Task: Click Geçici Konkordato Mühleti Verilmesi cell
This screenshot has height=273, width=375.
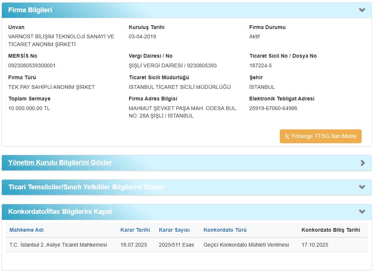Action: [246, 245]
